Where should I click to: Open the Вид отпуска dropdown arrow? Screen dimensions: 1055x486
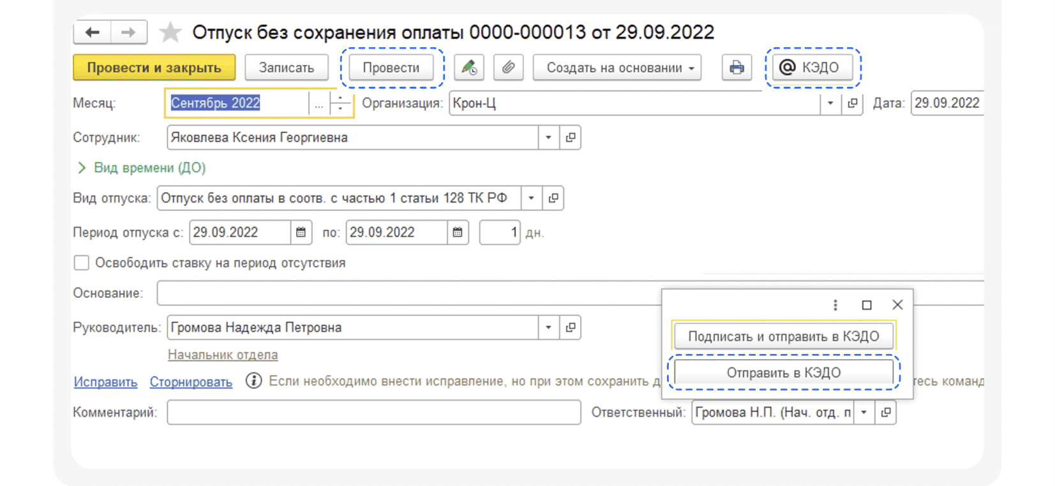[x=531, y=198]
